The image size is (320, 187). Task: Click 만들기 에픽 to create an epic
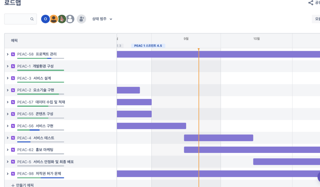23,185
